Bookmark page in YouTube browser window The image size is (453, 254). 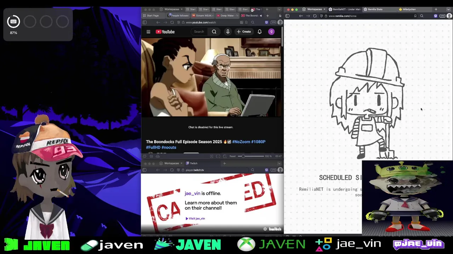tap(246, 22)
